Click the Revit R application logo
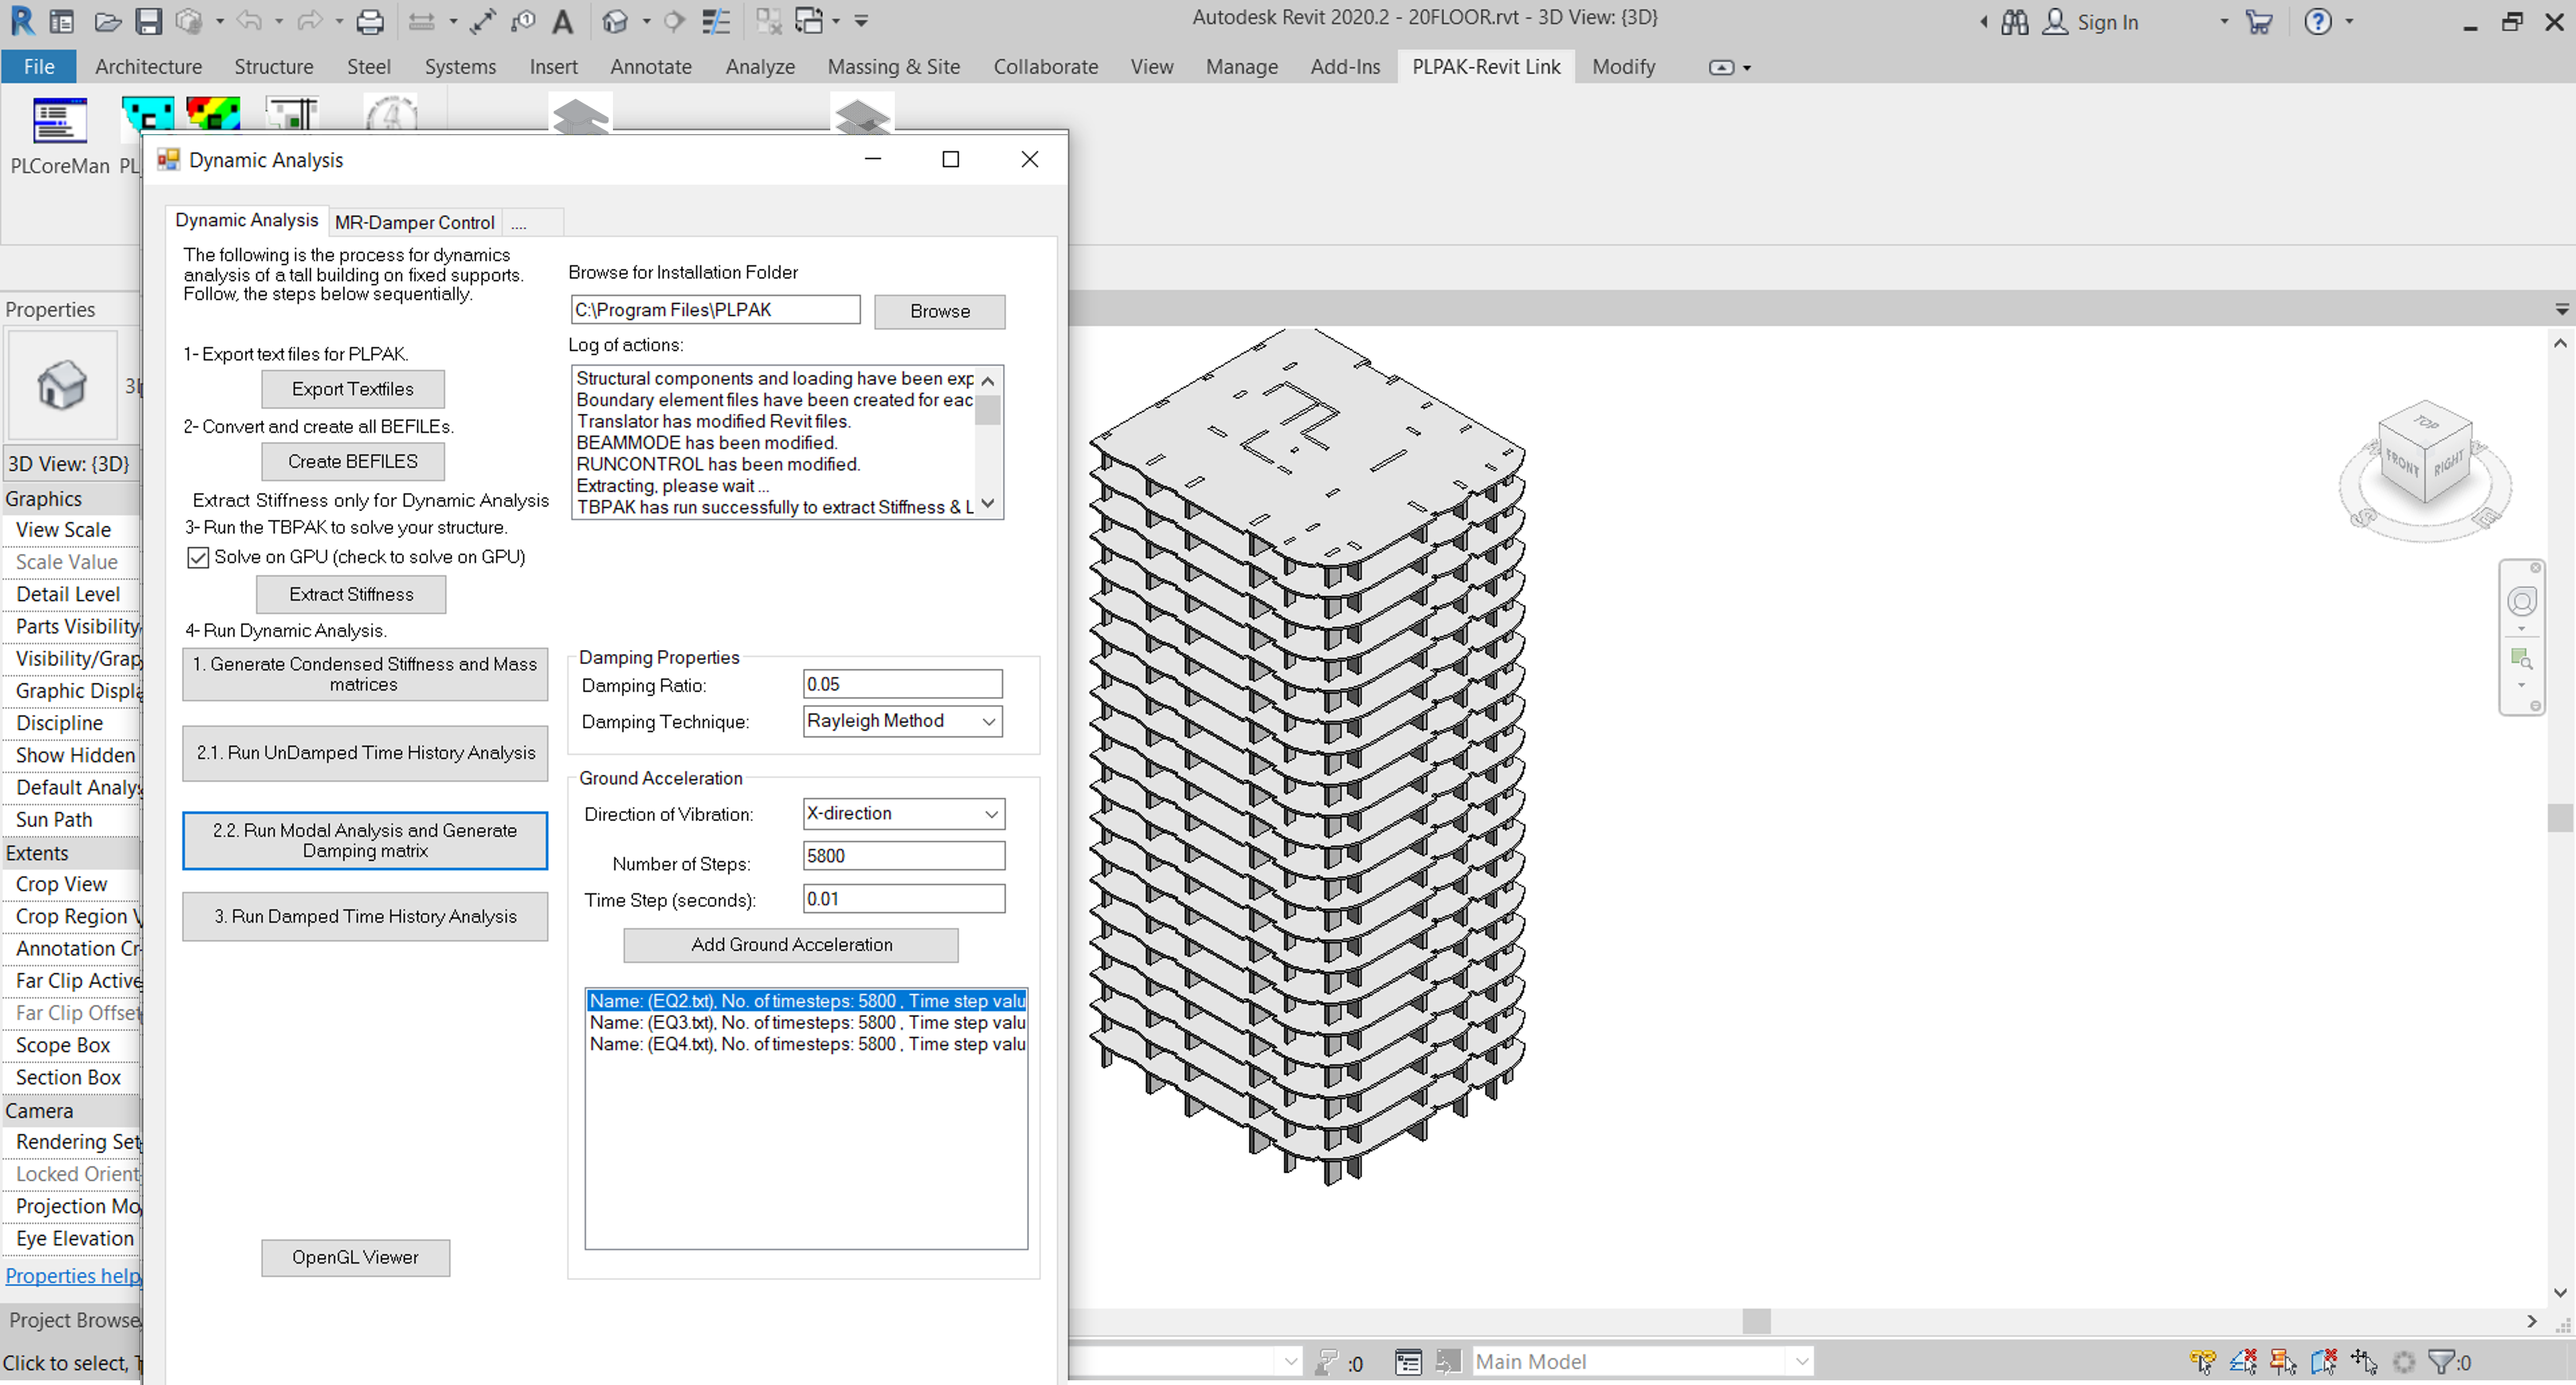2576x1385 pixels. pyautogui.click(x=22, y=20)
